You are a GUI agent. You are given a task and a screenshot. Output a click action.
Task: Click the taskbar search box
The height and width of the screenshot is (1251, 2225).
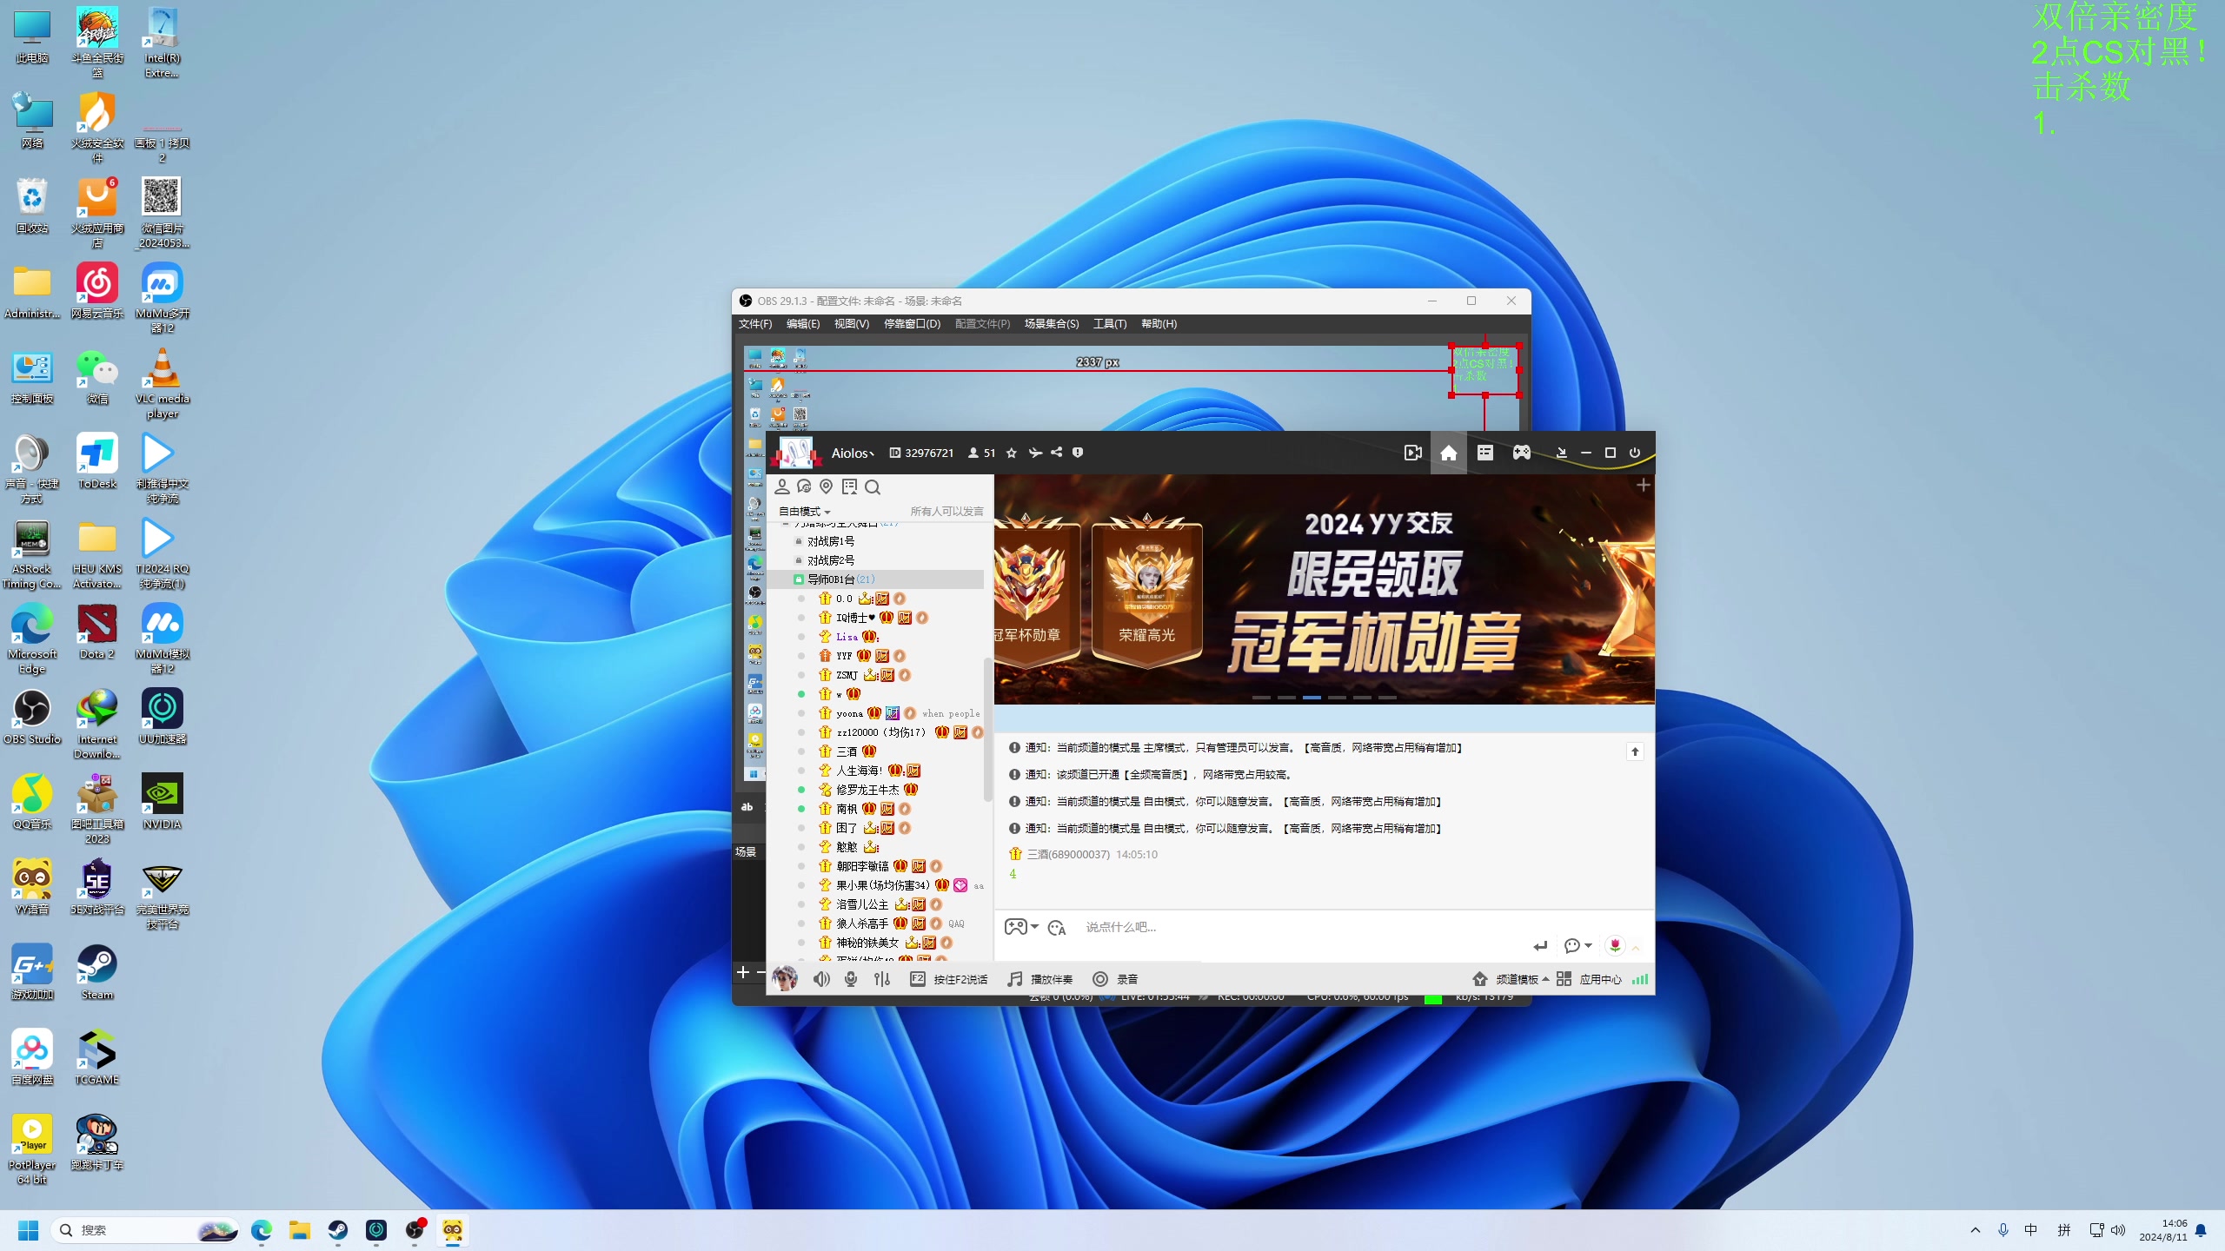[146, 1230]
